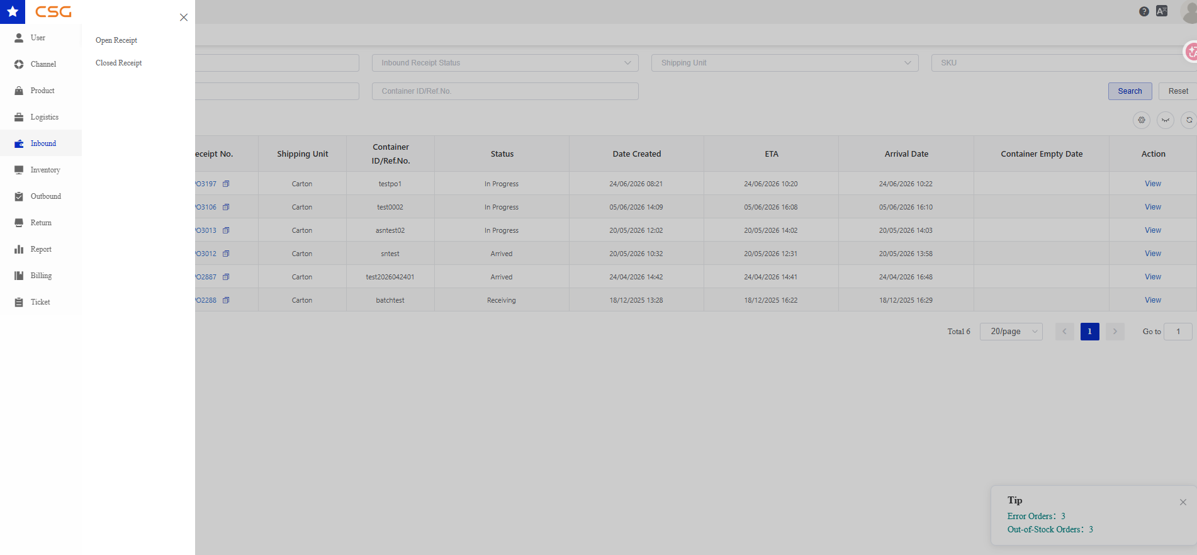The height and width of the screenshot is (555, 1197).
Task: View the batchtest receipt
Action: 1153,300
